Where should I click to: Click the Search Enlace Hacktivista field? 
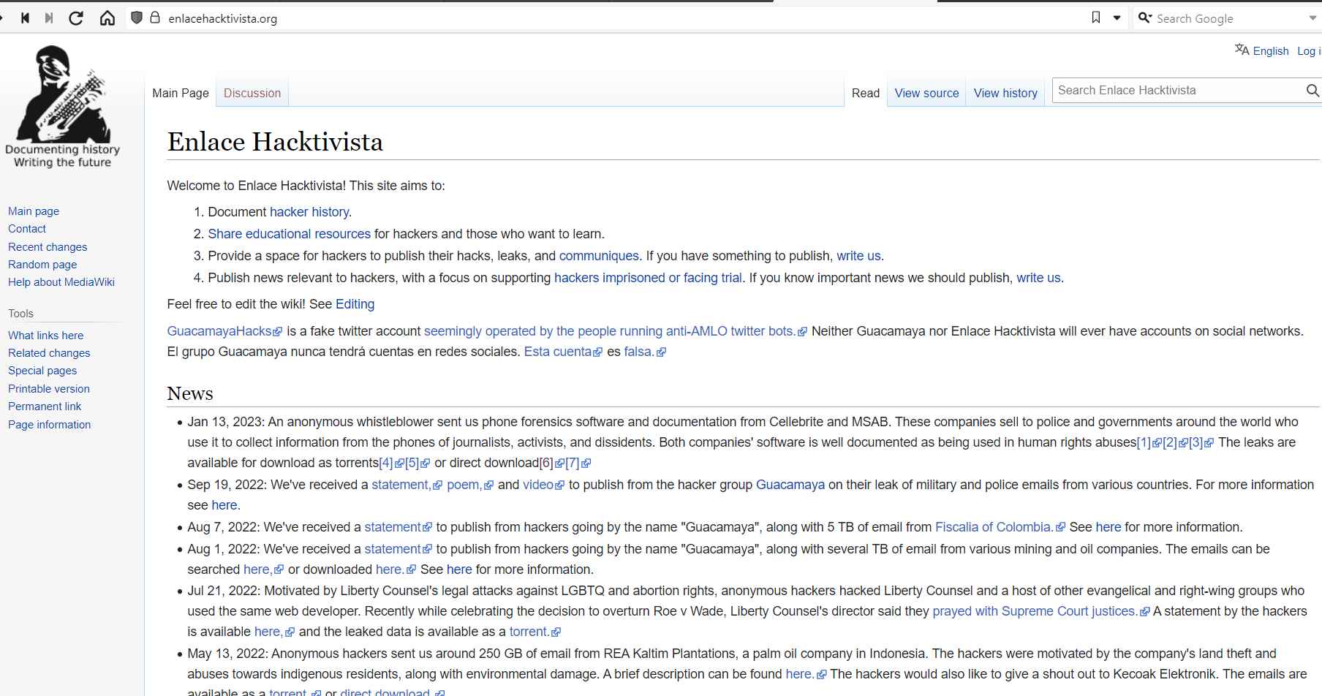pyautogui.click(x=1177, y=91)
